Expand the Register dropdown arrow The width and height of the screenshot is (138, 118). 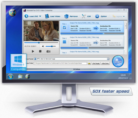(x=124, y=17)
